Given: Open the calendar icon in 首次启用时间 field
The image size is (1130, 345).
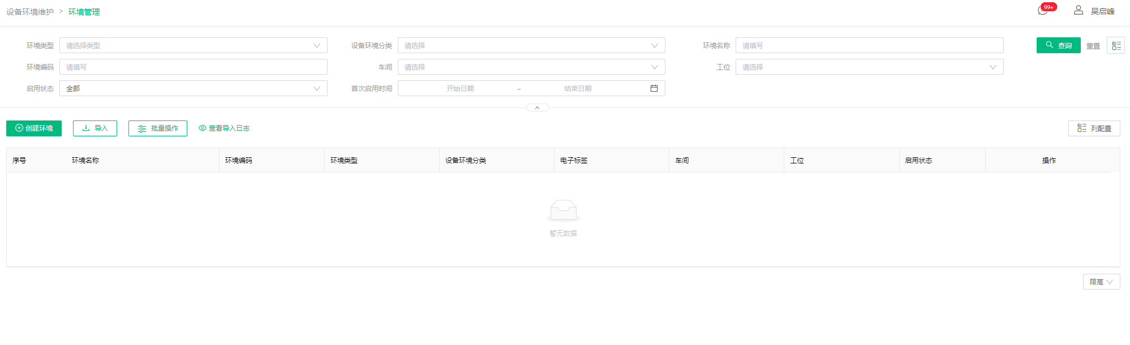Looking at the screenshot, I should [x=654, y=88].
